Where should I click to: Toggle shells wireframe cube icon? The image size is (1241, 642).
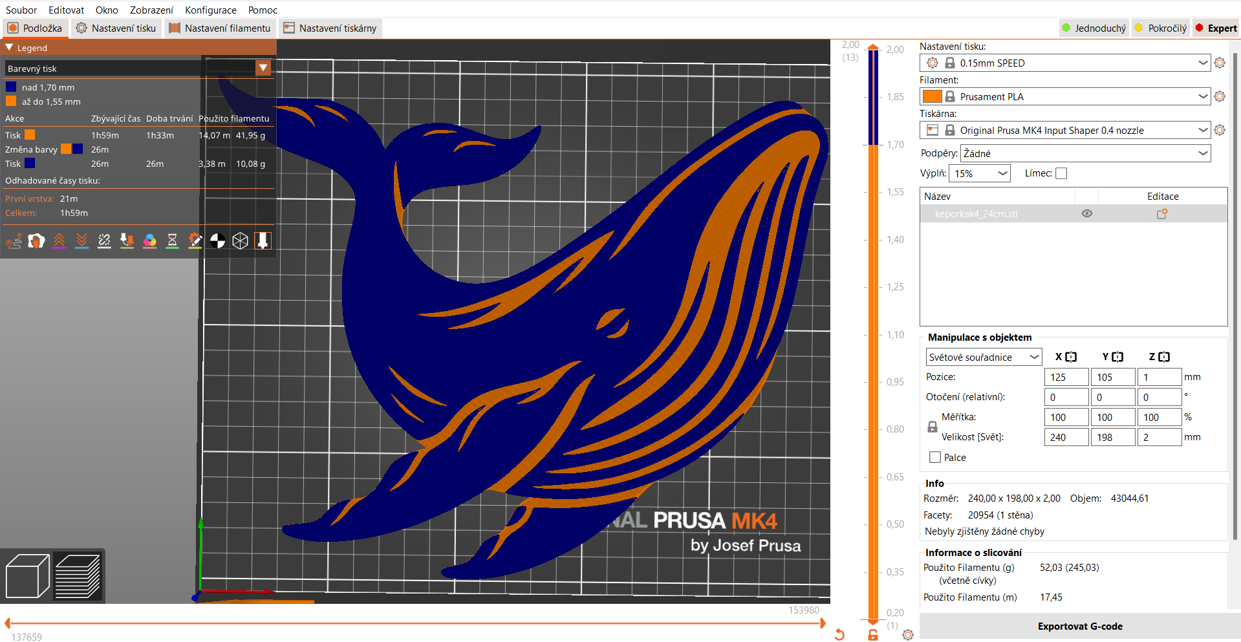(240, 241)
